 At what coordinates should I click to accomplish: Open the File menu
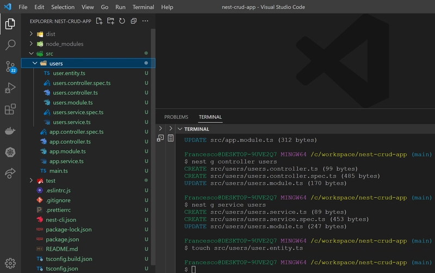[x=23, y=7]
